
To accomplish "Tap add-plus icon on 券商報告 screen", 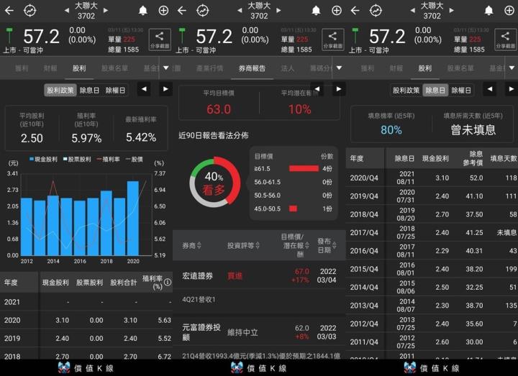I will click(337, 11).
